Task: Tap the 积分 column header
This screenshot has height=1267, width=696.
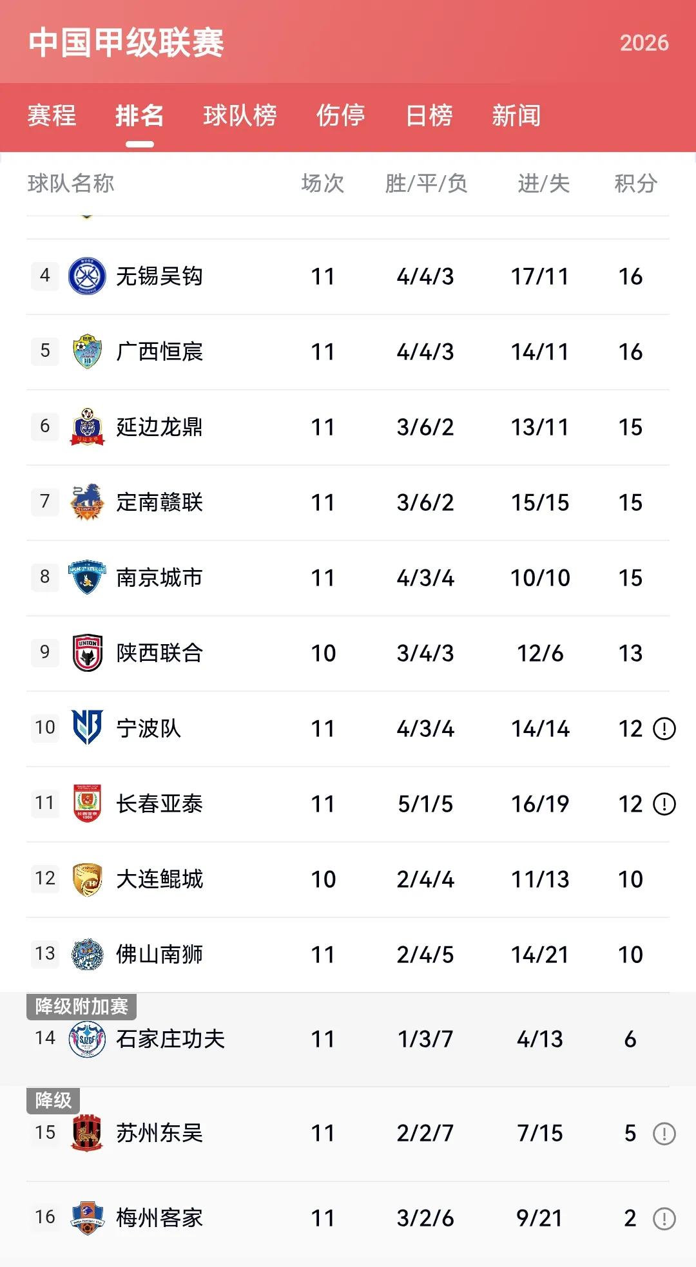Action: 635,184
